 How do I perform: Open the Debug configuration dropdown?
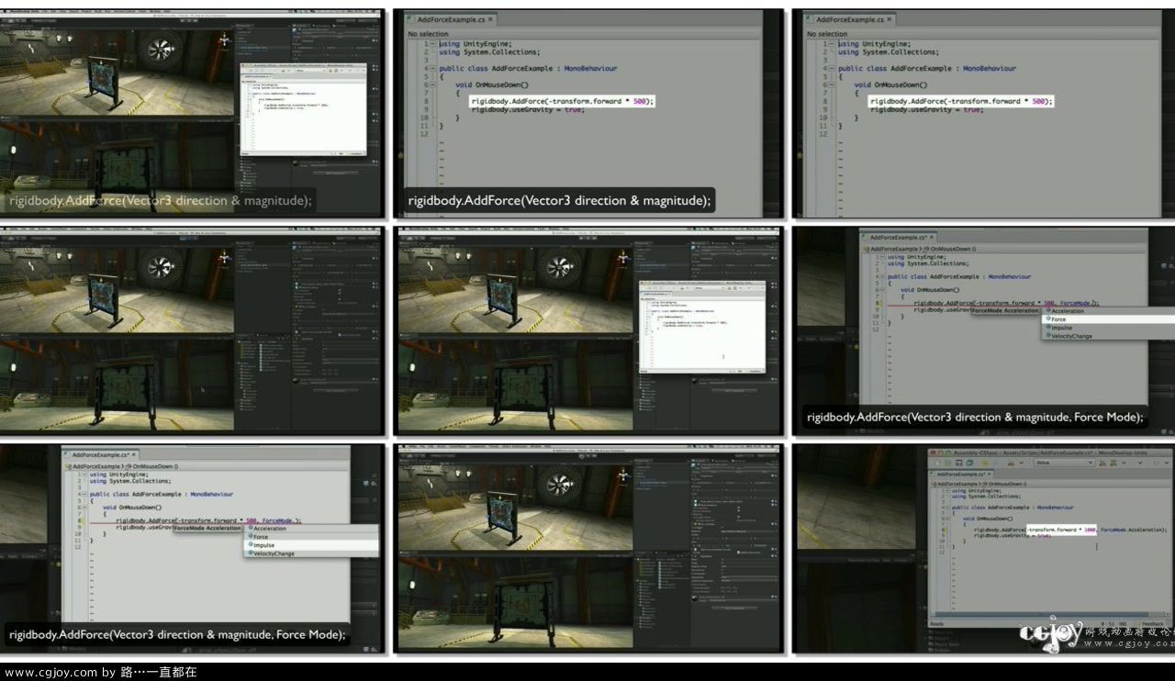click(x=1063, y=463)
